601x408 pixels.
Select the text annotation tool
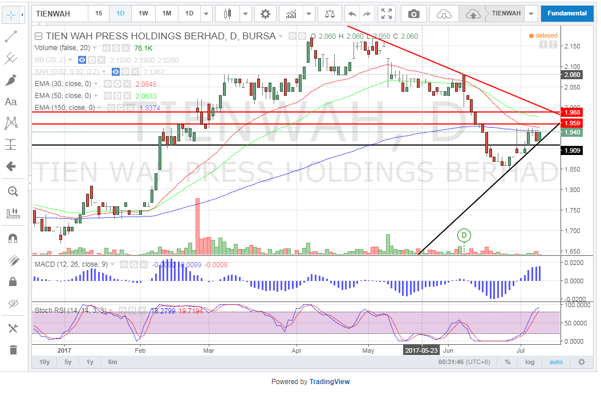click(11, 102)
